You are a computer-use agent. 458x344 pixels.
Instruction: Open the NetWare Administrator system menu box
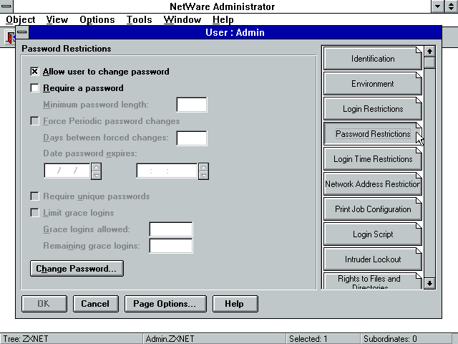[6, 6]
